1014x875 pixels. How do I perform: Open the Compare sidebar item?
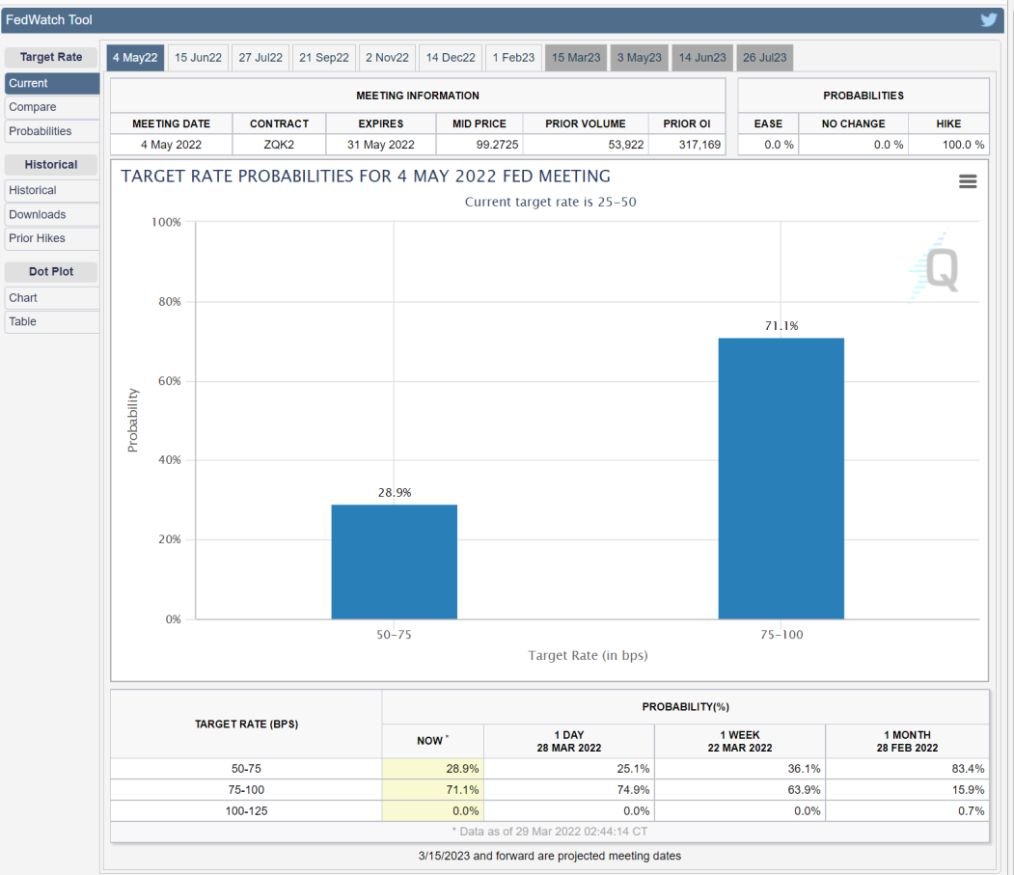(52, 107)
